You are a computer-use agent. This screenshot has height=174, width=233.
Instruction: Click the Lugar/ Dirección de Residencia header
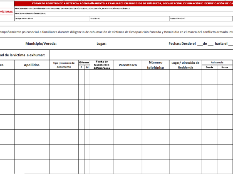point(186,65)
